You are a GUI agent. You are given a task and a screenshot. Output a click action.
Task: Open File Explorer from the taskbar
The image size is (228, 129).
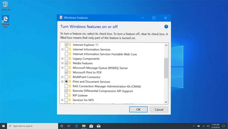[84, 126]
